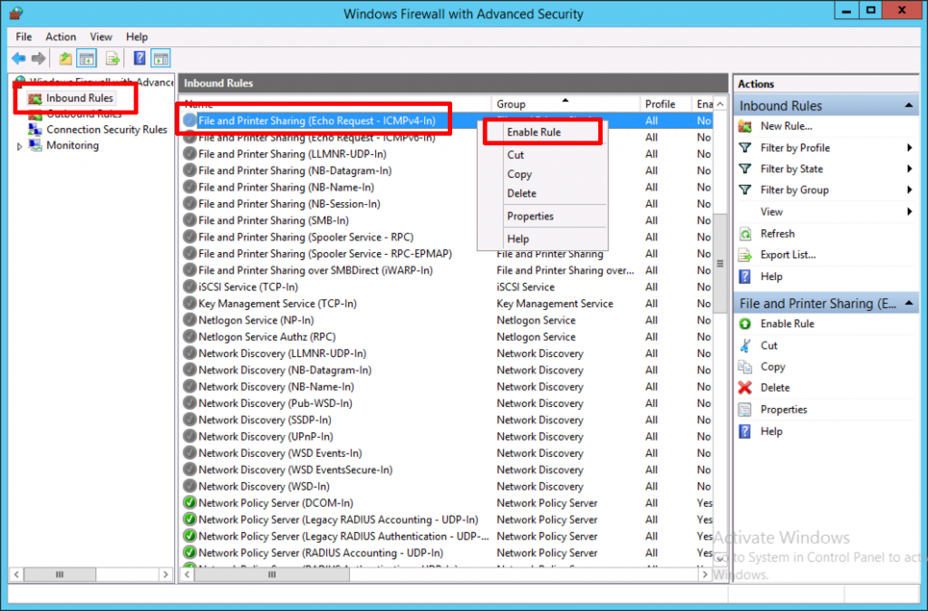Viewport: 928px width, 611px height.
Task: Collapse the Inbound Rules actions section
Action: [x=911, y=104]
